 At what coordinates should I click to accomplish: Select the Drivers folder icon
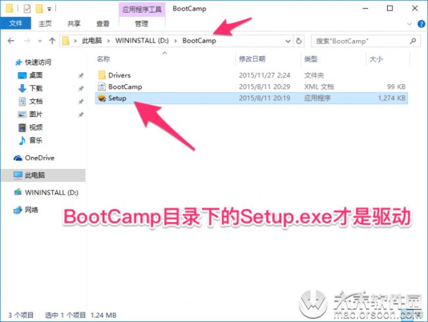(102, 75)
